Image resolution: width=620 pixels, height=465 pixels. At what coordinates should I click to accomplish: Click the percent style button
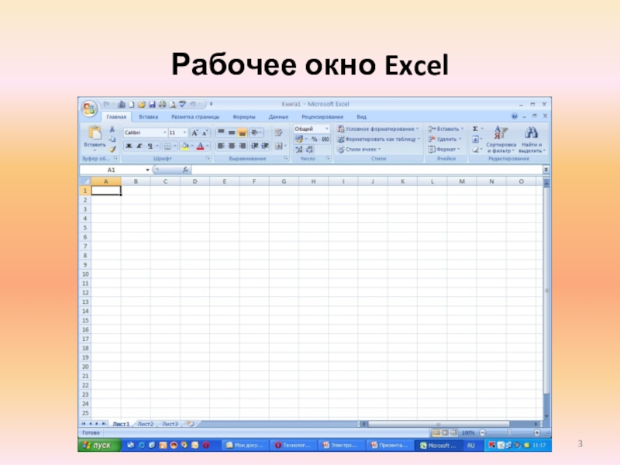click(x=315, y=139)
